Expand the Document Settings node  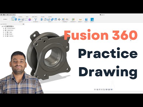click(x=4, y=28)
